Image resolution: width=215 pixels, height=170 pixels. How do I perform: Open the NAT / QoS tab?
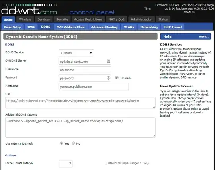pos(116,19)
